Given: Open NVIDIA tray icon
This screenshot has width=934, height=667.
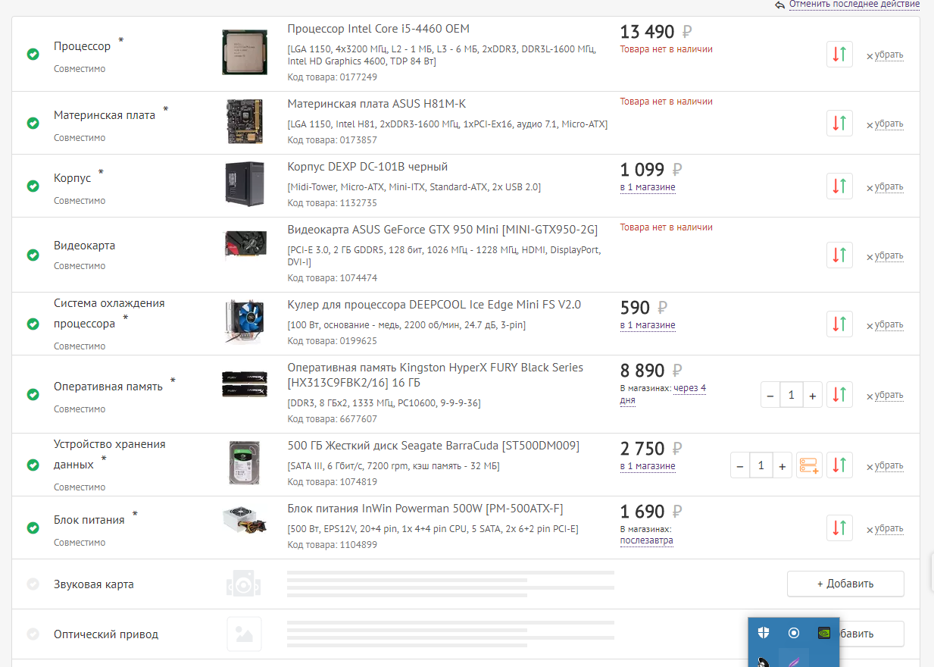Looking at the screenshot, I should point(823,633).
